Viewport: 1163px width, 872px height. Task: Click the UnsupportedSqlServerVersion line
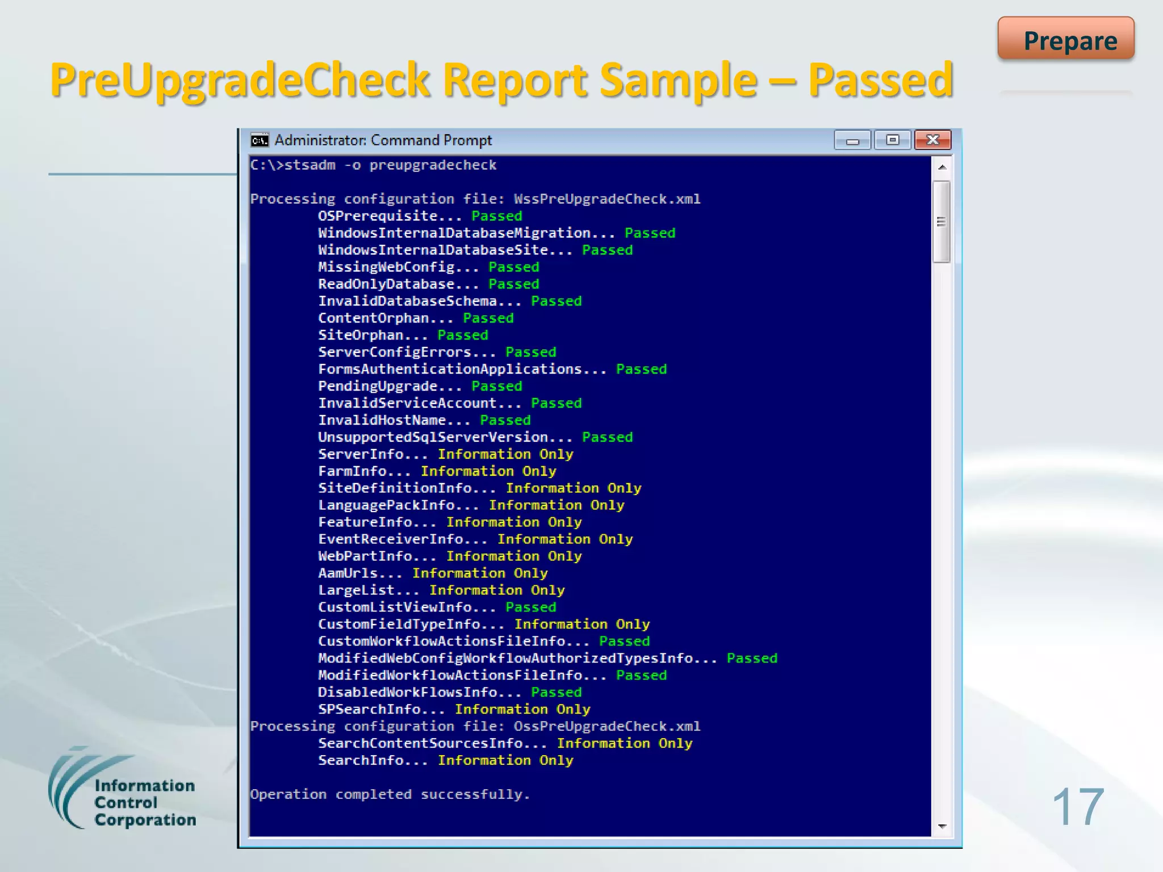(x=475, y=438)
